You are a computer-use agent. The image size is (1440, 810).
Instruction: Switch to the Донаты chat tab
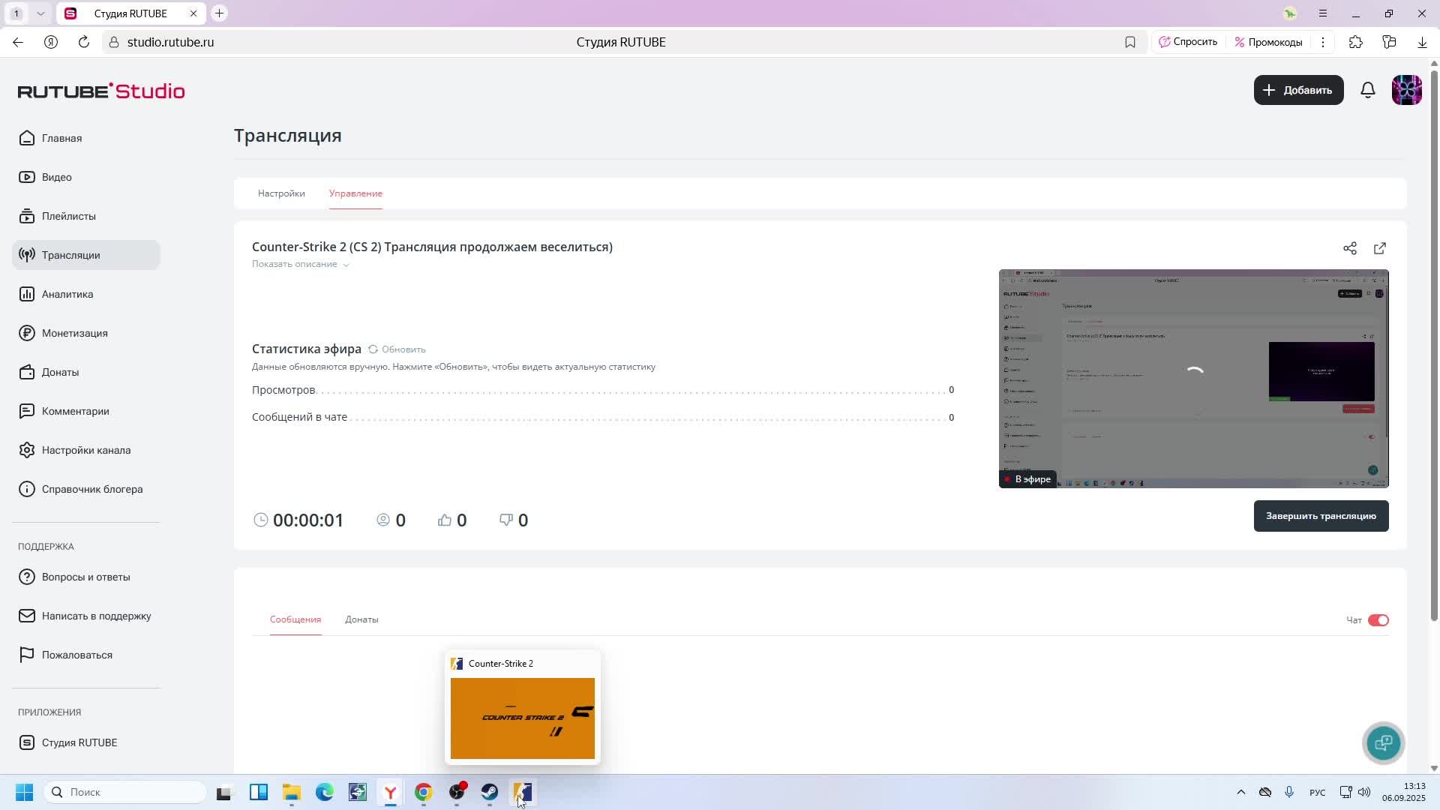click(361, 619)
